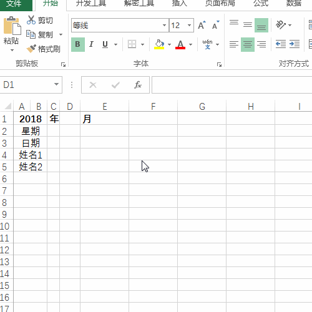
Task: Click the formula bar Enter checkmark
Action: (x=115, y=85)
